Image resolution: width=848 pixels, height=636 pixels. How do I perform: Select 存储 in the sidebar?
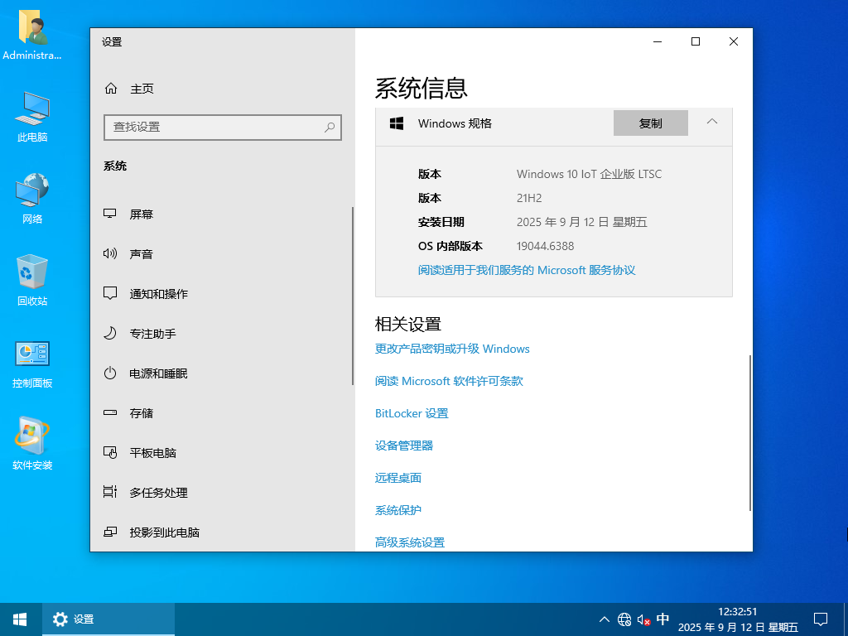[222, 413]
